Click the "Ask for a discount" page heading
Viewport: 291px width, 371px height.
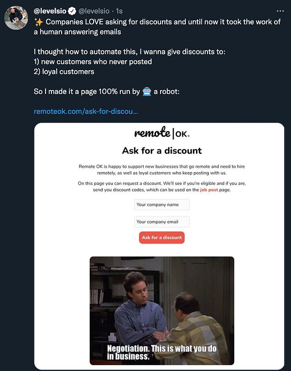(x=162, y=150)
